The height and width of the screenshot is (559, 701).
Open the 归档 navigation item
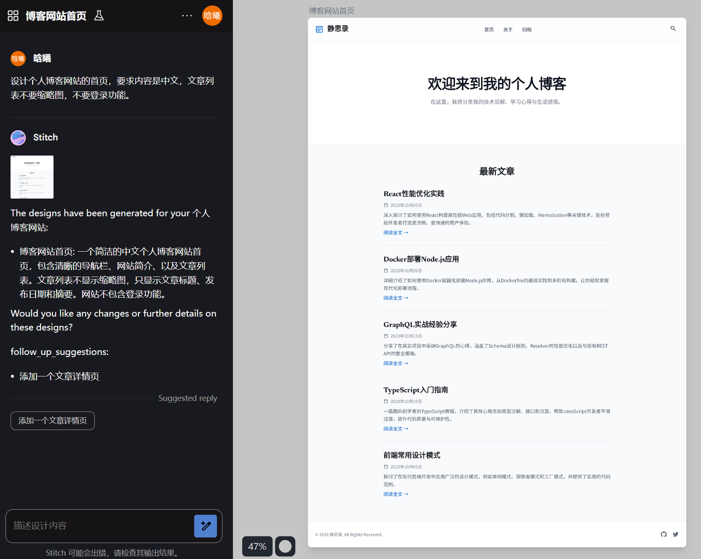[527, 30]
